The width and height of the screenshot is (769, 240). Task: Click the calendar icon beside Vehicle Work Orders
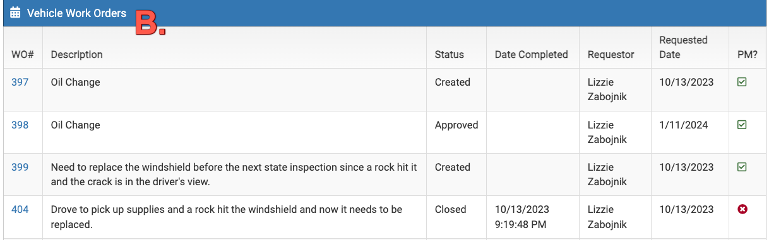pyautogui.click(x=15, y=13)
